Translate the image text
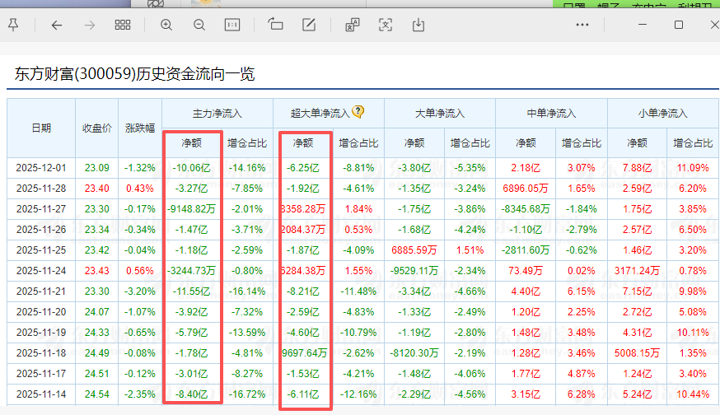The height and width of the screenshot is (415, 720). point(353,25)
